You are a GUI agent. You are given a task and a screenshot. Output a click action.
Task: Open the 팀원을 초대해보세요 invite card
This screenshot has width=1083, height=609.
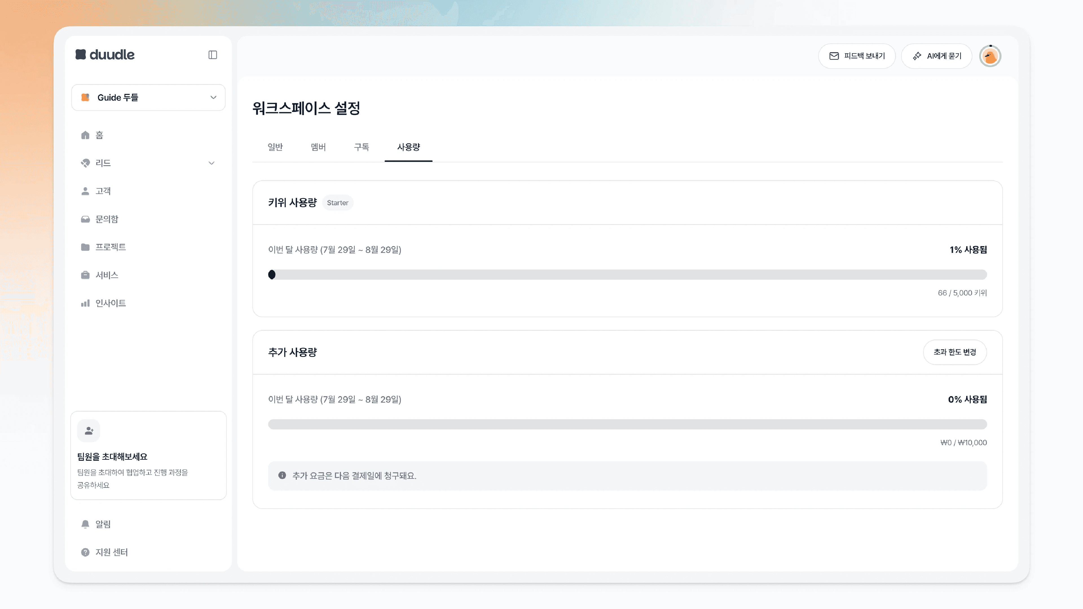(148, 456)
